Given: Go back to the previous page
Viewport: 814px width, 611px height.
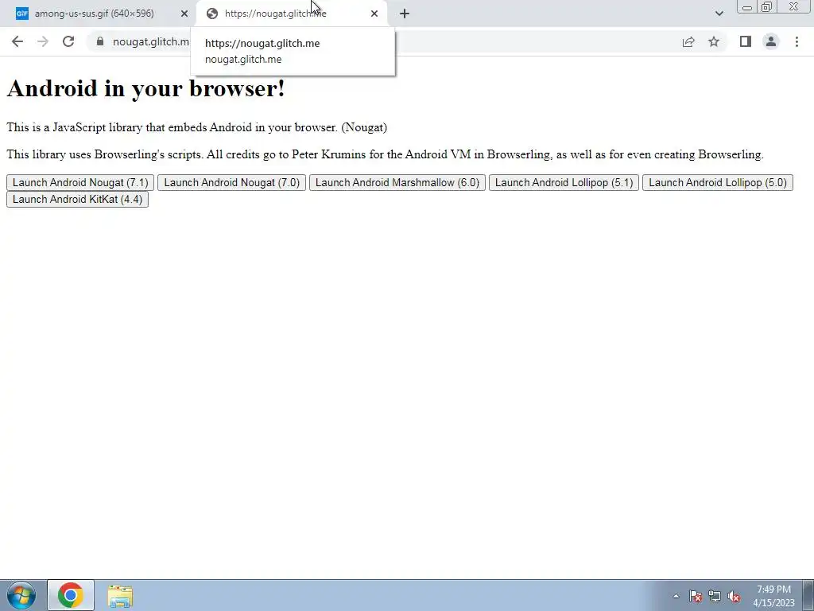Looking at the screenshot, I should pyautogui.click(x=17, y=41).
